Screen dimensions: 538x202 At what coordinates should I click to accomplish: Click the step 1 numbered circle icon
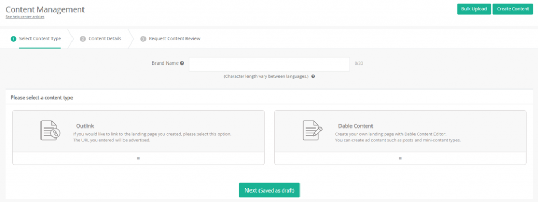click(x=13, y=39)
